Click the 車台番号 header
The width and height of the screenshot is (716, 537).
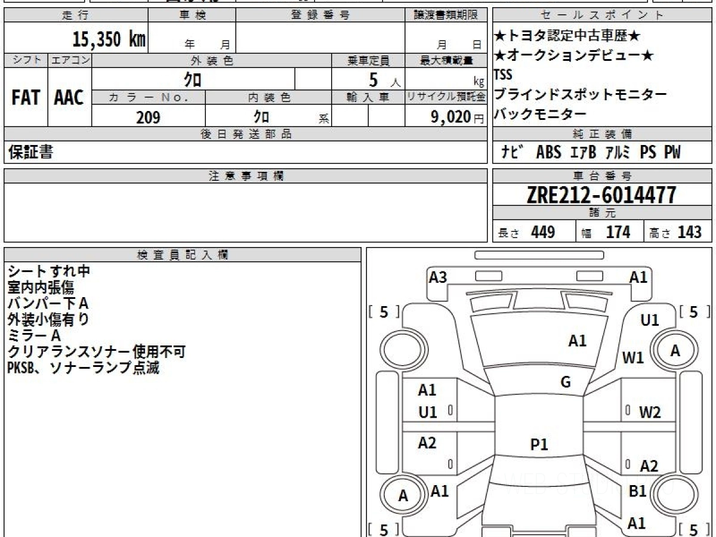pyautogui.click(x=602, y=175)
